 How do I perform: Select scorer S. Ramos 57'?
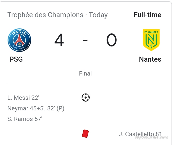coord(25,119)
